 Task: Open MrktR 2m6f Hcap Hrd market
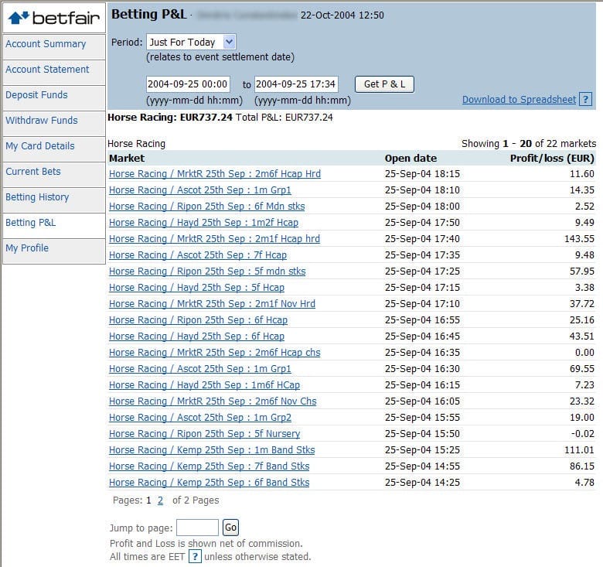[x=215, y=174]
